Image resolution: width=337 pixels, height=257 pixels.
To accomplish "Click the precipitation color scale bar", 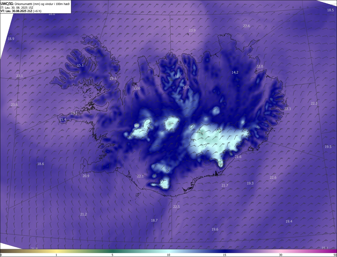I will (x=168, y=251).
